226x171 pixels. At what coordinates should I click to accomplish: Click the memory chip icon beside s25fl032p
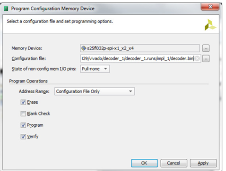click(84, 48)
